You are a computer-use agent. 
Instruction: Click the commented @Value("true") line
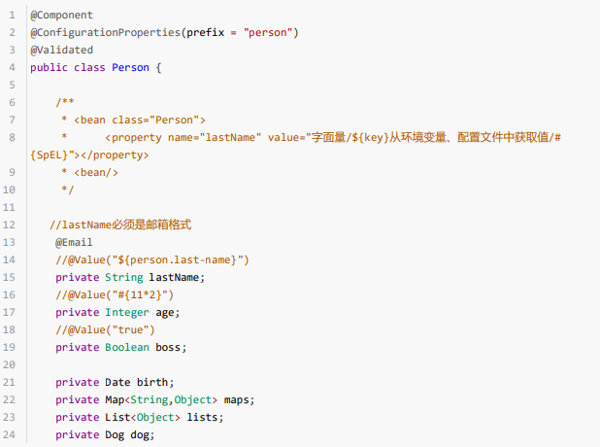point(105,329)
